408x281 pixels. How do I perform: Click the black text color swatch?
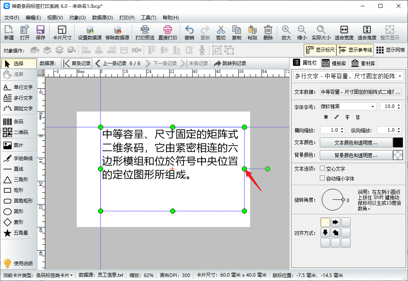click(398, 143)
